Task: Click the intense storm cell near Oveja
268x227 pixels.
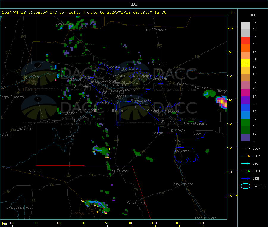Action: (222, 102)
